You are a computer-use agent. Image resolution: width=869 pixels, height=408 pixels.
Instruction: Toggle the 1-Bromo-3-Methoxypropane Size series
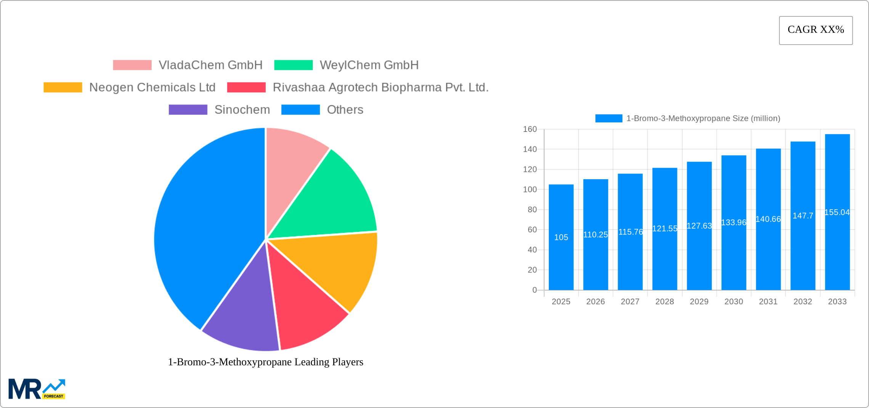coord(609,118)
